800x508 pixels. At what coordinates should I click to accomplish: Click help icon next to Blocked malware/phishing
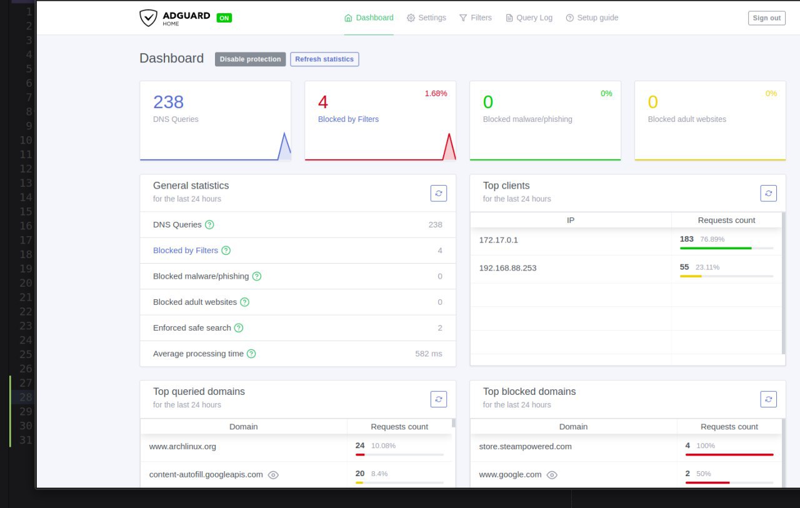(256, 276)
